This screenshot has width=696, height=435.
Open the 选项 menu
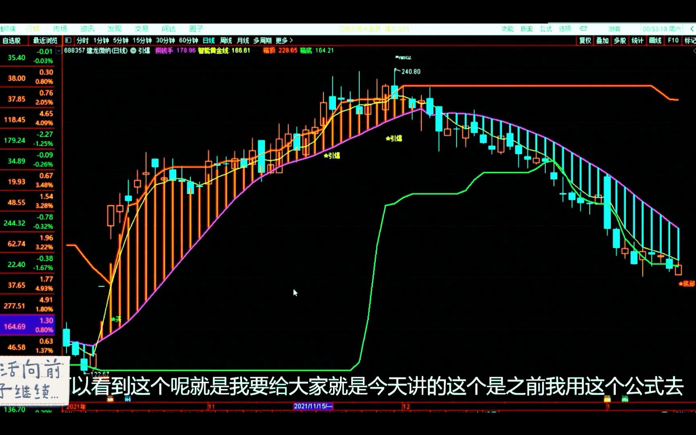pos(565,29)
